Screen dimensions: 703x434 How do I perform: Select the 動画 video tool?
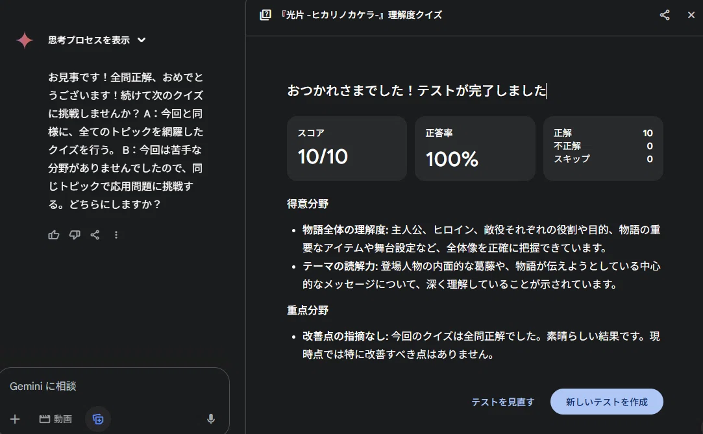coord(56,419)
